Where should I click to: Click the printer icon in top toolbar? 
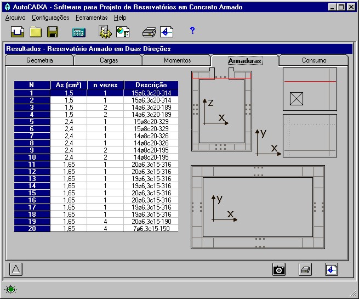tap(149, 32)
